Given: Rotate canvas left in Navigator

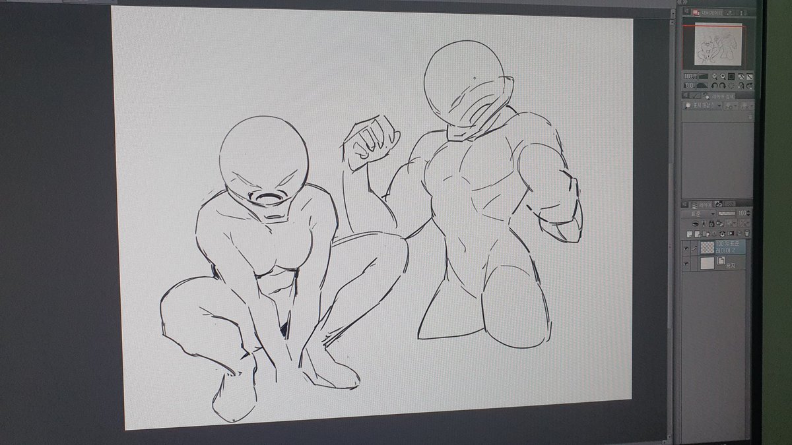Looking at the screenshot, I should tap(714, 86).
